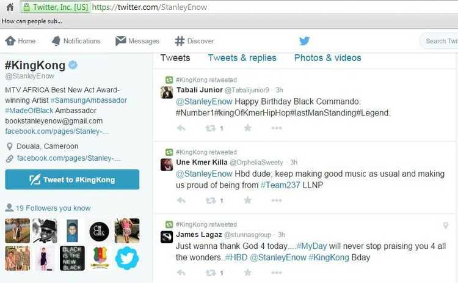Favorite James Lagaz's tweet with star
The image size is (458, 283).
[x=248, y=273]
